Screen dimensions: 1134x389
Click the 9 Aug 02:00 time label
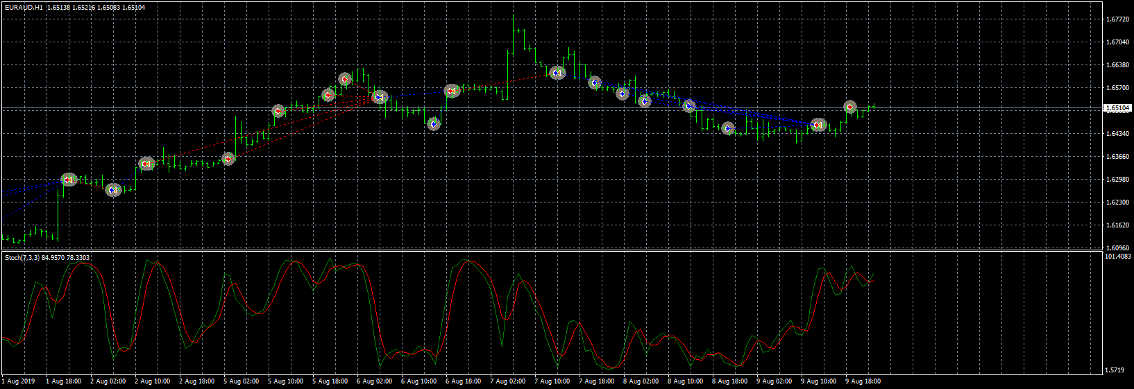775,381
